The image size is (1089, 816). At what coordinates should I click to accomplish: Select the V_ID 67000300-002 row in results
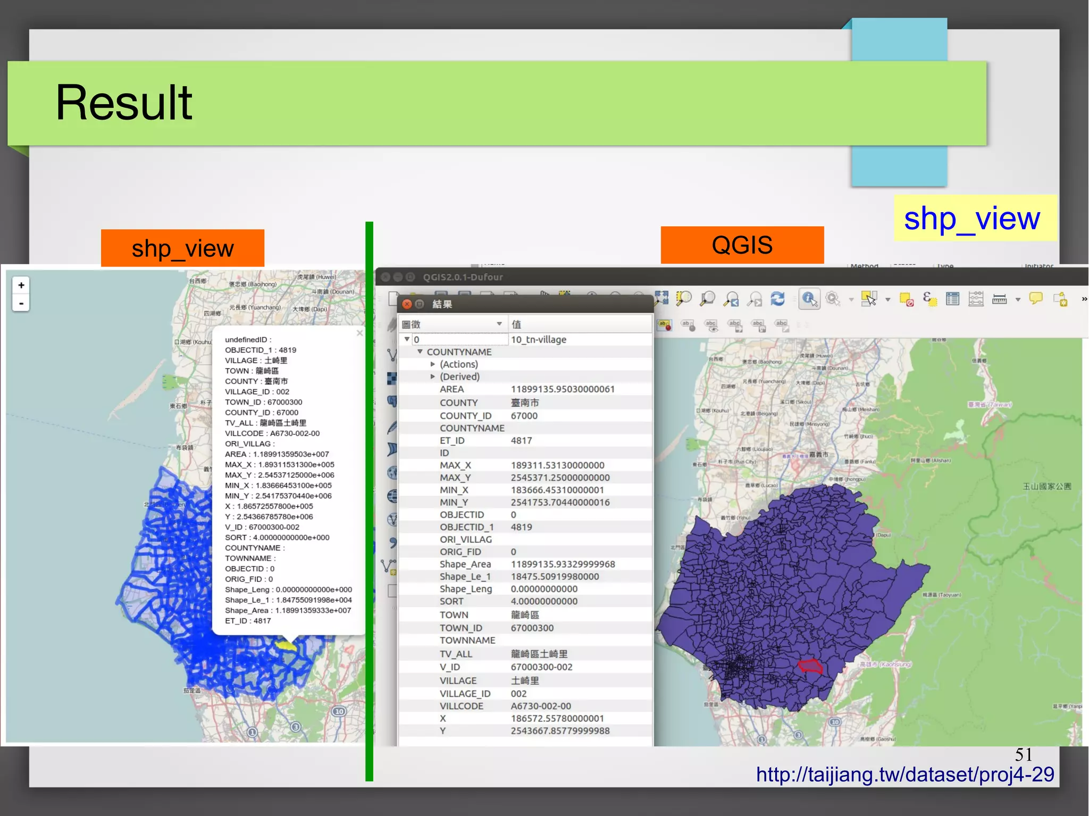pos(525,667)
